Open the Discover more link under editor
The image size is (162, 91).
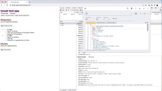(x=102, y=50)
